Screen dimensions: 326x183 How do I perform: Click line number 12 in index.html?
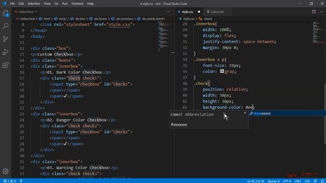click(22, 48)
